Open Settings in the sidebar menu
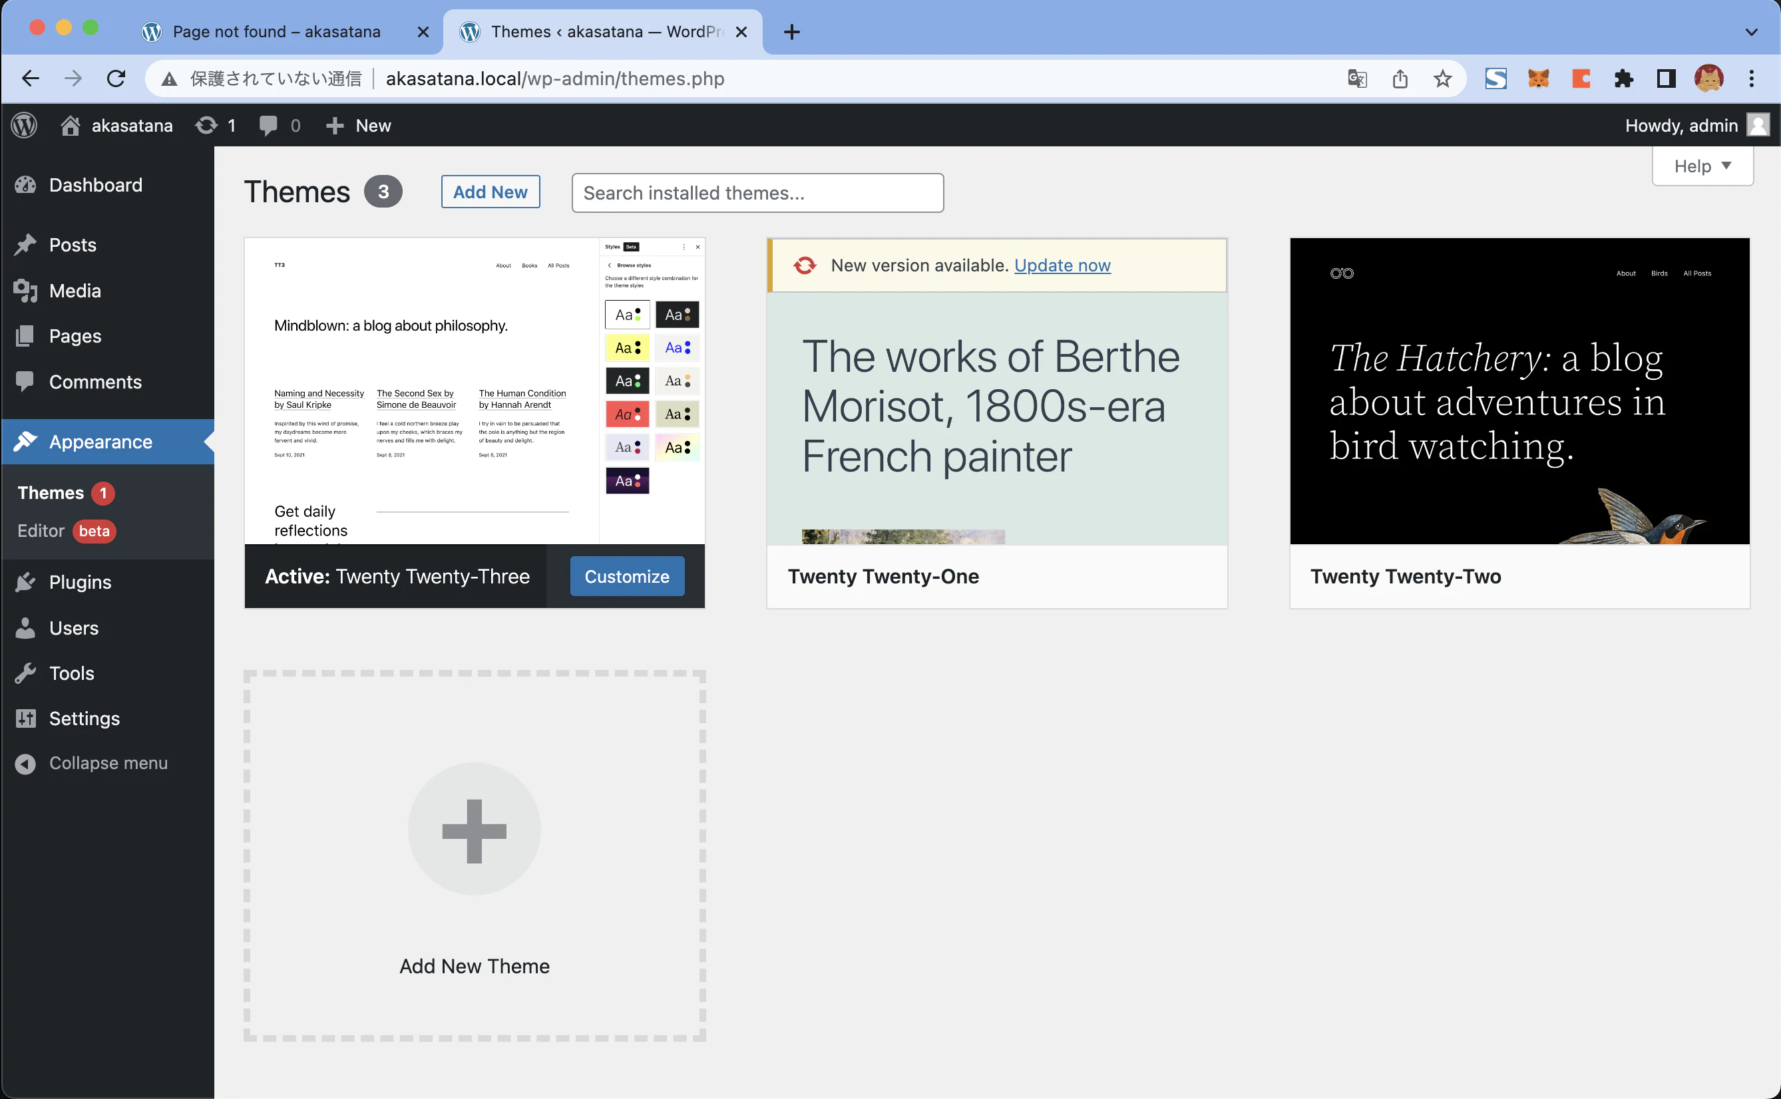Screen dimensions: 1781x1099 [x=85, y=718]
